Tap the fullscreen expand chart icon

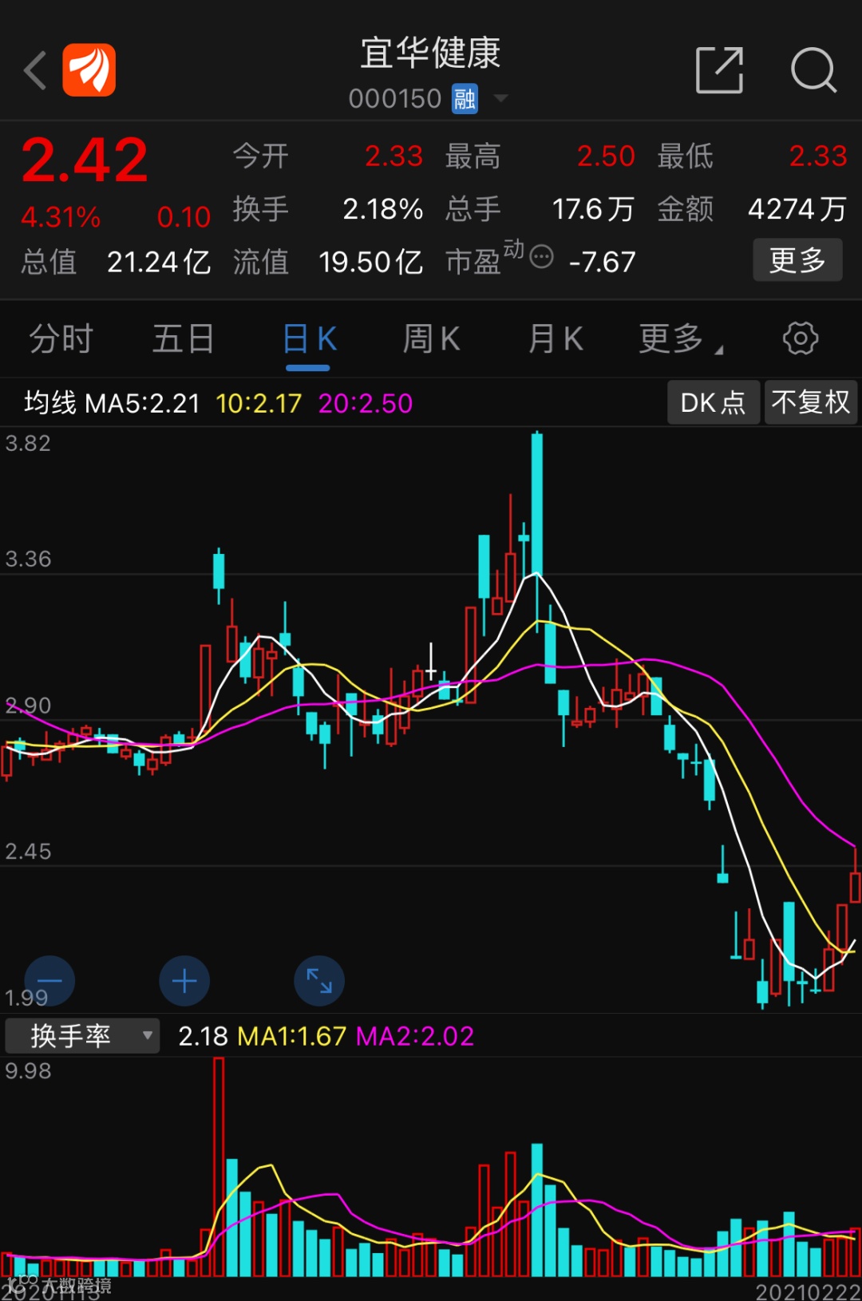(x=319, y=980)
